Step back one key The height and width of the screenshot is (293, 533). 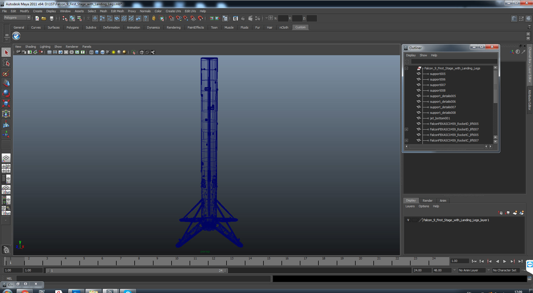[489, 261]
